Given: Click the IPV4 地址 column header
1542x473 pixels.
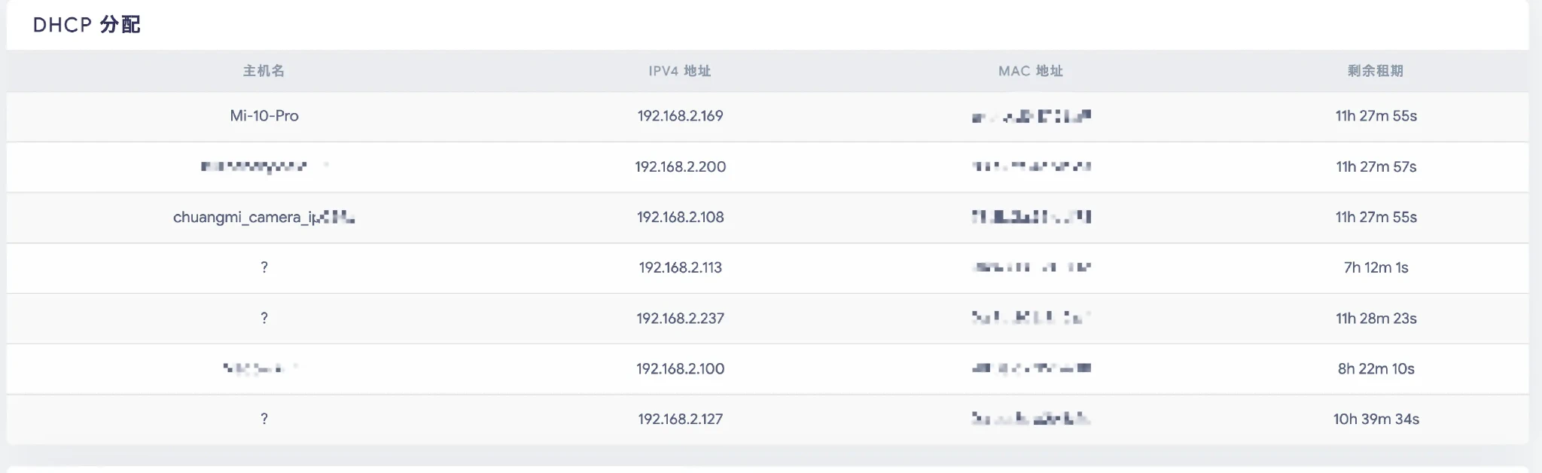Looking at the screenshot, I should [680, 71].
